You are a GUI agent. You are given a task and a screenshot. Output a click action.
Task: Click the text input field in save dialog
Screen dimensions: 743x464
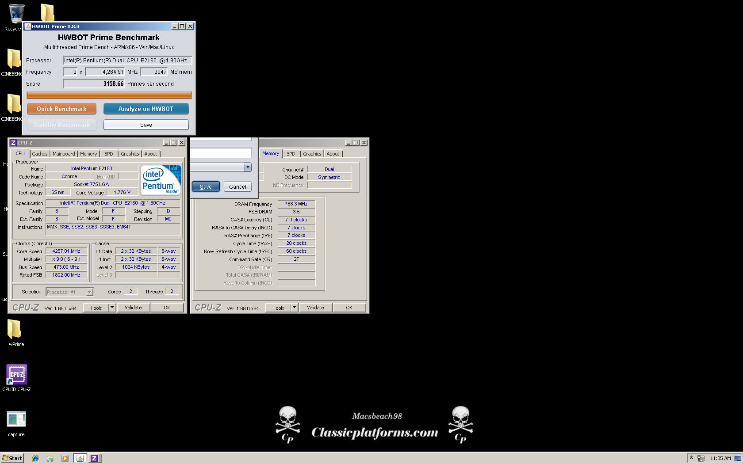(221, 153)
